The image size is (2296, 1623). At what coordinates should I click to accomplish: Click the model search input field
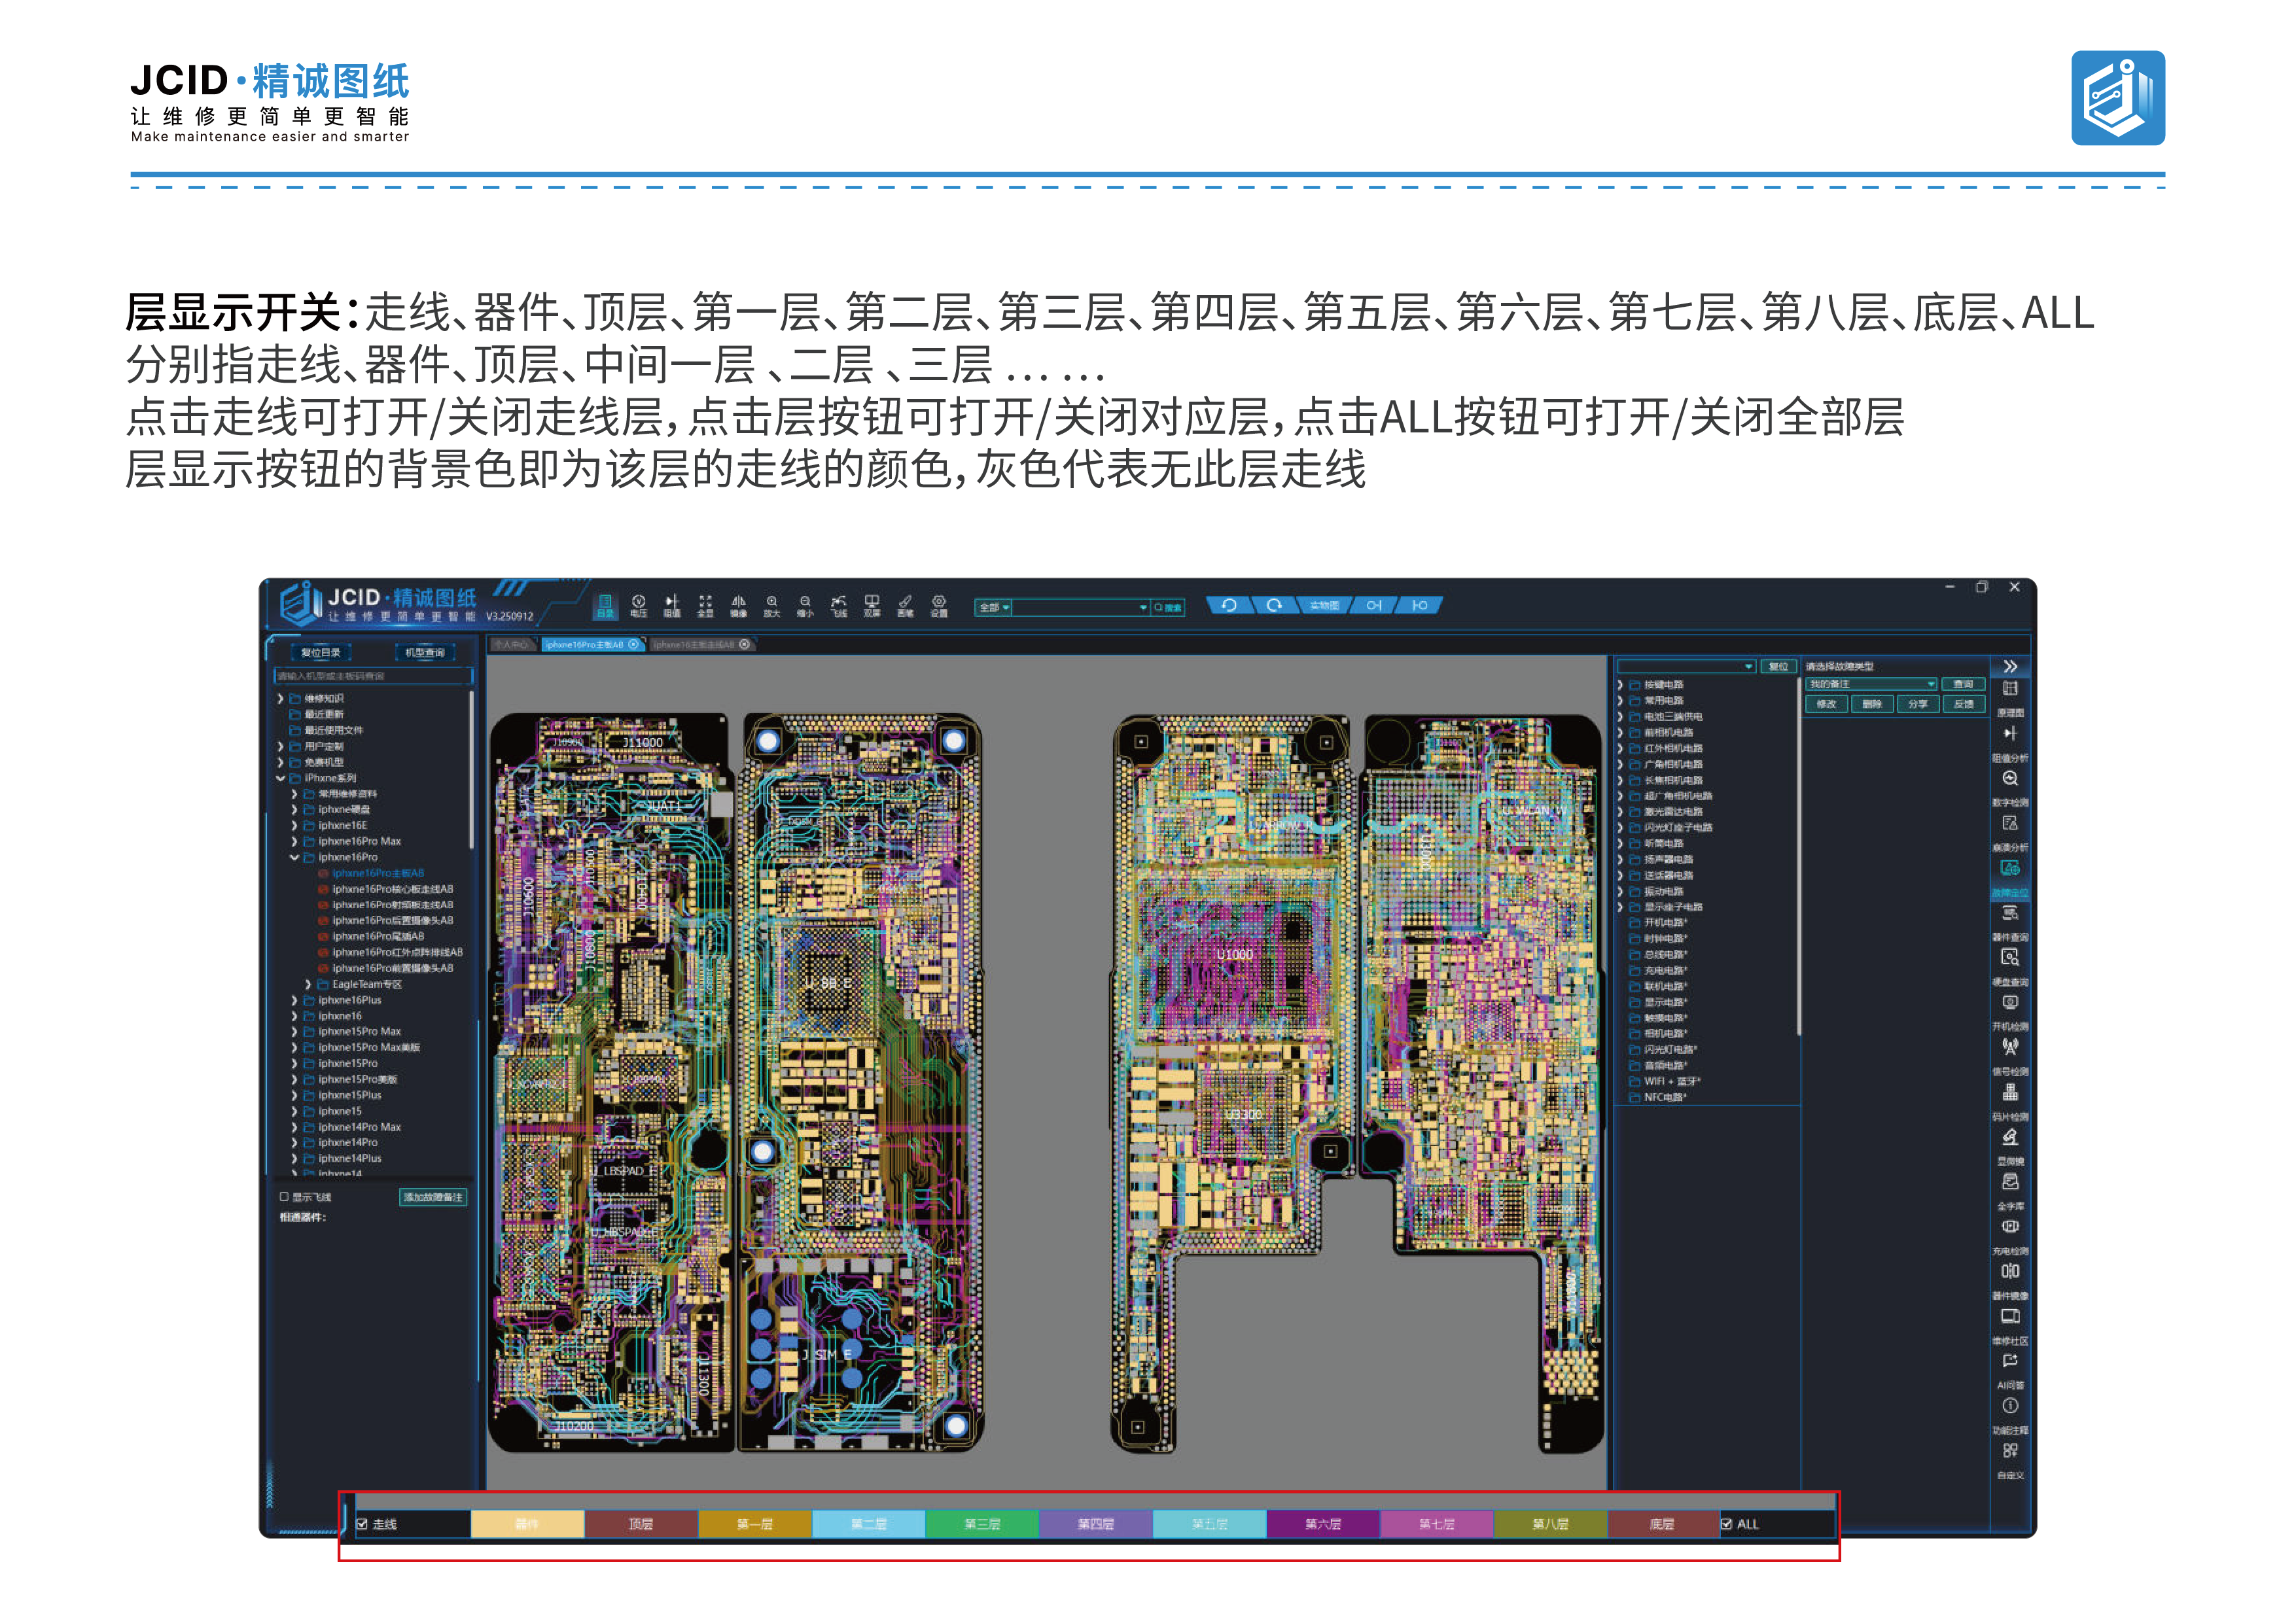[373, 676]
